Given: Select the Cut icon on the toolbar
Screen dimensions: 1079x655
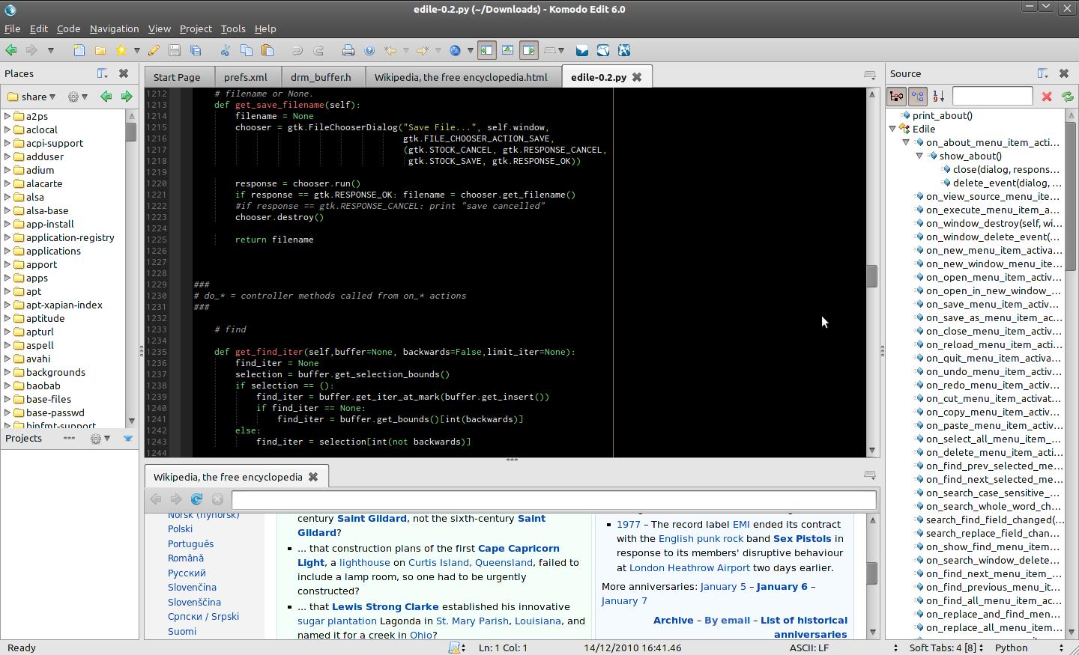Looking at the screenshot, I should tap(224, 50).
